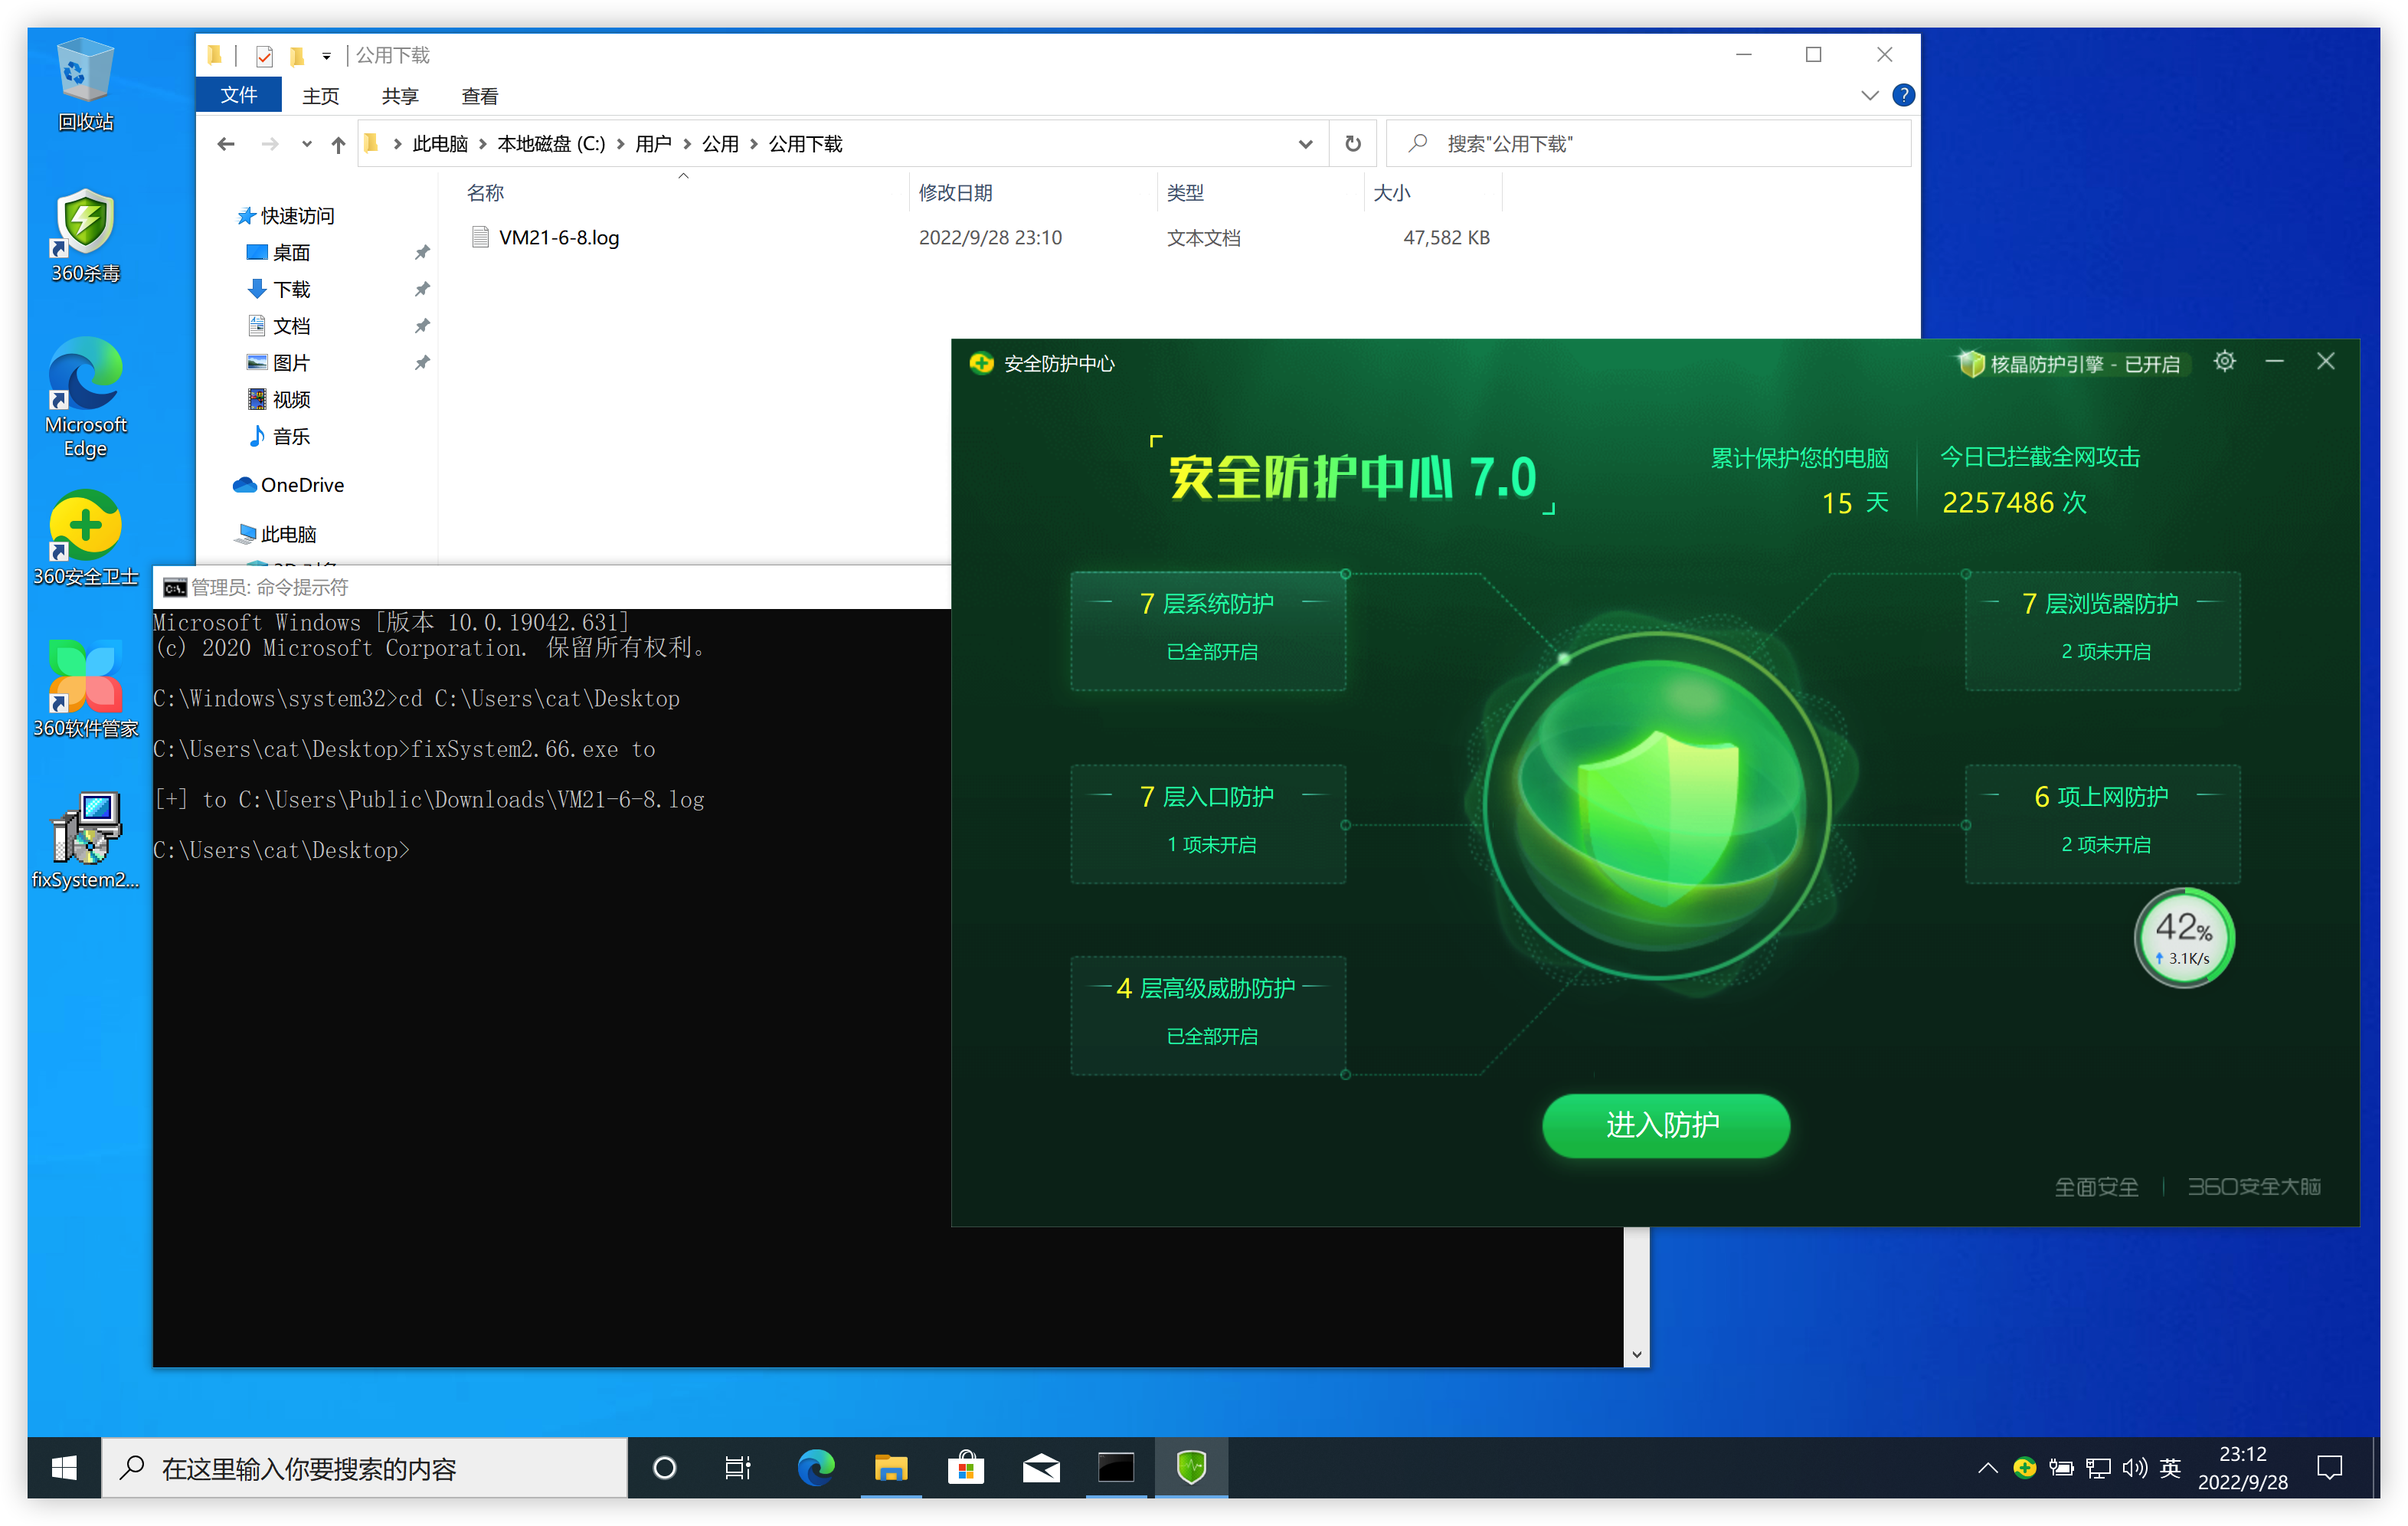Open the 文件 menu in Explorer
Viewport: 2408px width, 1526px height.
pos(238,95)
